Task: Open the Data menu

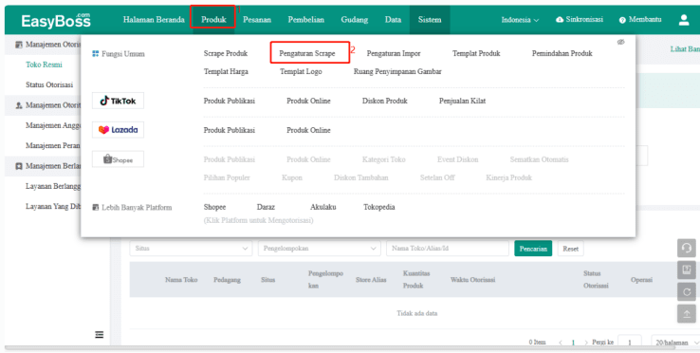Action: 393,20
